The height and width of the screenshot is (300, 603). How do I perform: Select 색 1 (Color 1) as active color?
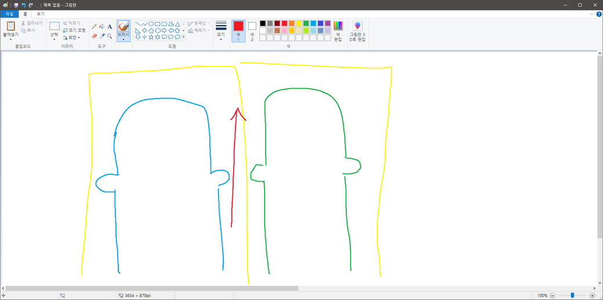(238, 30)
